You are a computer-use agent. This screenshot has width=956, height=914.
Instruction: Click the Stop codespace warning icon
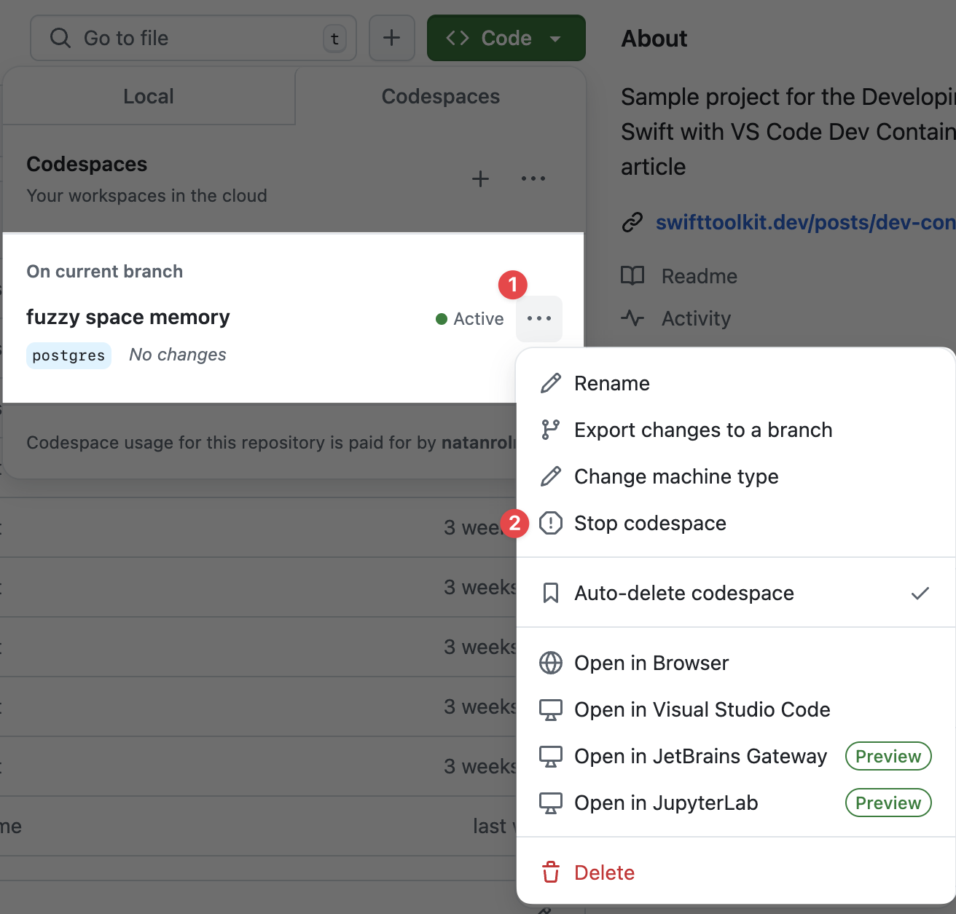(551, 523)
